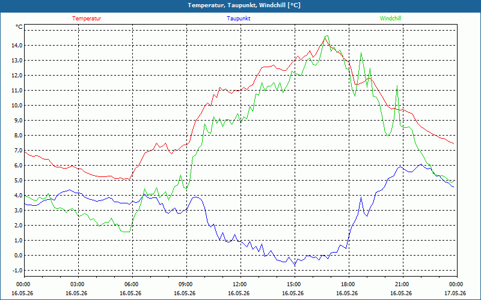Viewport: 481px width, 300px height.
Task: Click the 17.05.26 date label
Action: click(455, 293)
